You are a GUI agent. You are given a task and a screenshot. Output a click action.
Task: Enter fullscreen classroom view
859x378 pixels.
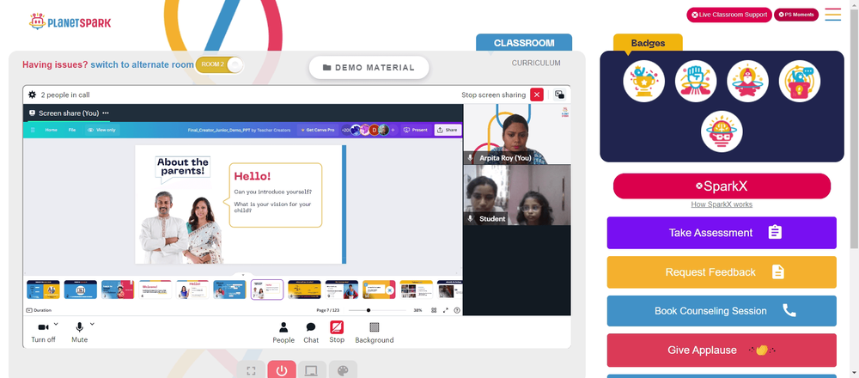click(252, 371)
